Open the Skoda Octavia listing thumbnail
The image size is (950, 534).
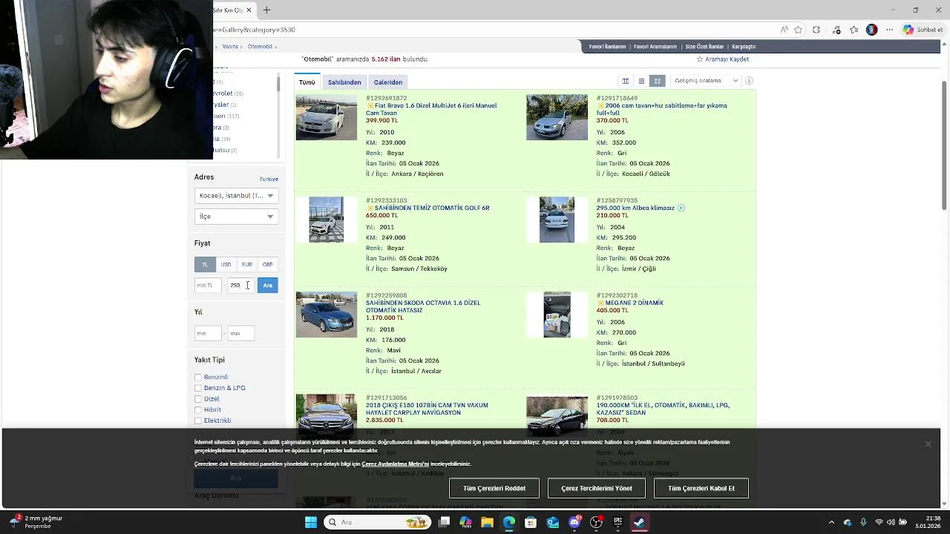(x=327, y=314)
